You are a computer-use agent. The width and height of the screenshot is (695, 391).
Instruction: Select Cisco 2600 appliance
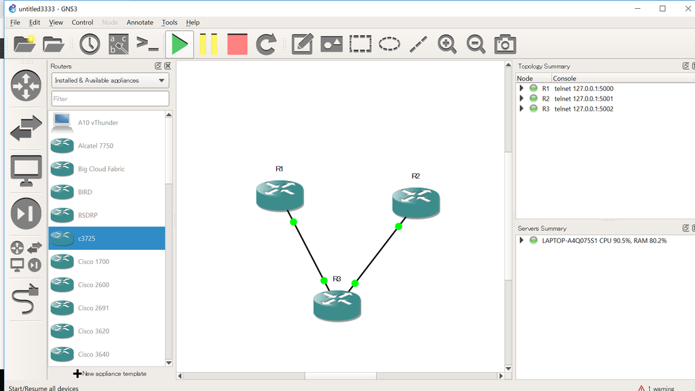pos(107,284)
